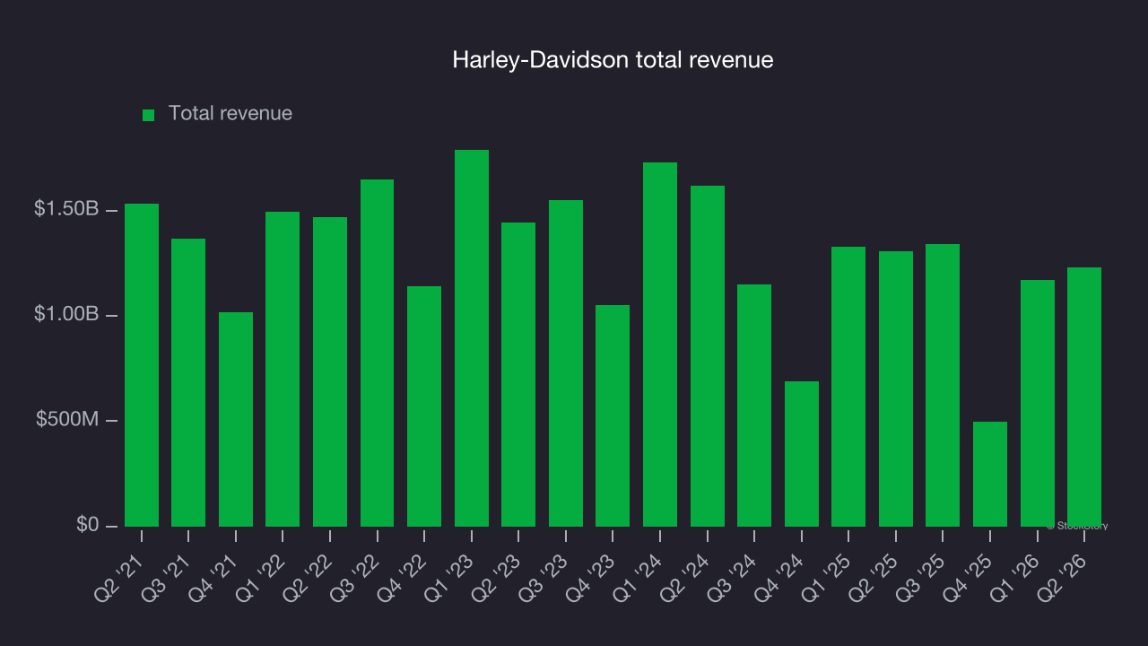Click the tallest bar, Q1 '23
This screenshot has width=1148, height=646.
[x=472, y=338]
